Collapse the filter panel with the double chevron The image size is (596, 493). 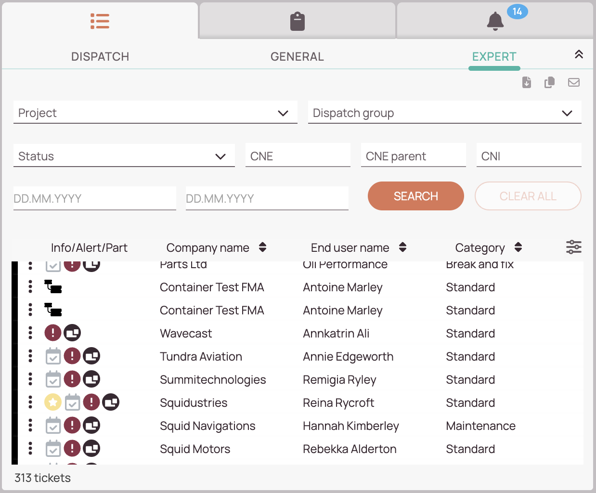click(579, 54)
